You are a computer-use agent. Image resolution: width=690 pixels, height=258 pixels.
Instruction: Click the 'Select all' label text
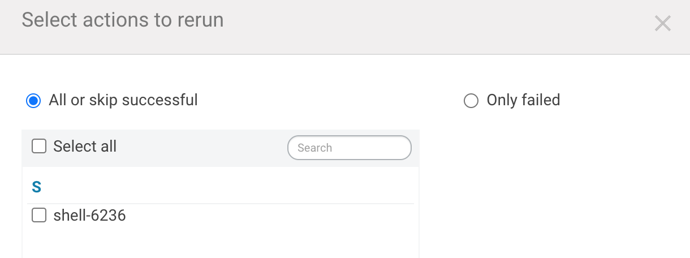click(x=84, y=147)
